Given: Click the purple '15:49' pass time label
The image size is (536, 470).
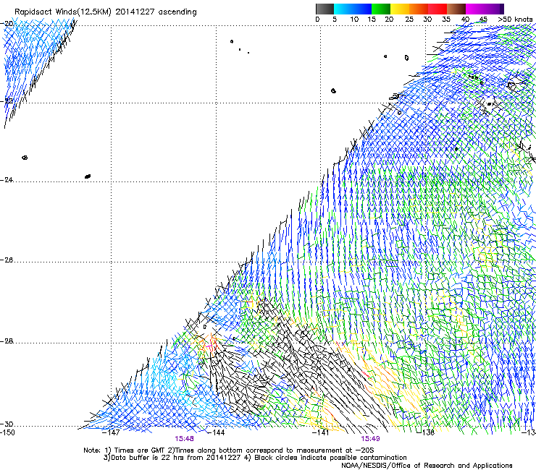Looking at the screenshot, I should click(370, 439).
